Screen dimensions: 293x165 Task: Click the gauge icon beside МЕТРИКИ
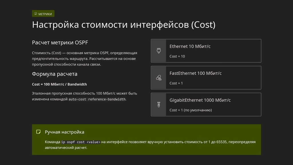pyautogui.click(x=35, y=14)
